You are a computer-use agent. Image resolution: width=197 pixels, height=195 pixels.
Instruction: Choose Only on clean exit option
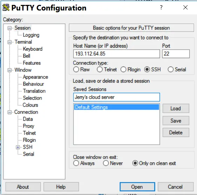click(x=135, y=163)
